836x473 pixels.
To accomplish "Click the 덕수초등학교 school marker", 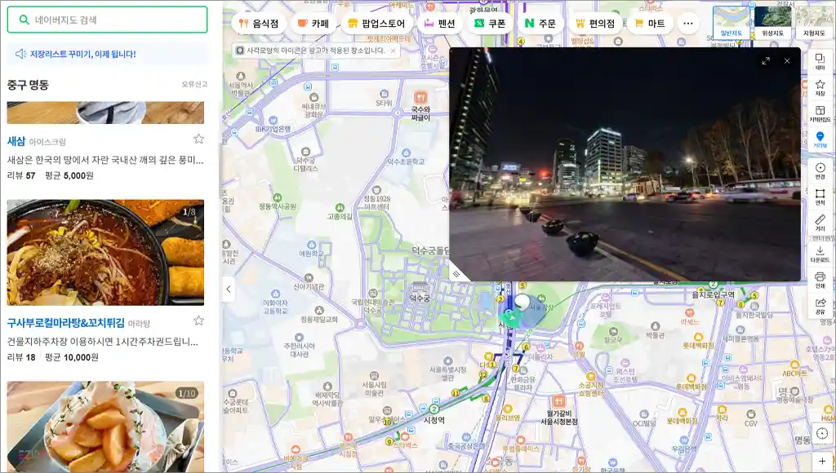I will pos(407,153).
